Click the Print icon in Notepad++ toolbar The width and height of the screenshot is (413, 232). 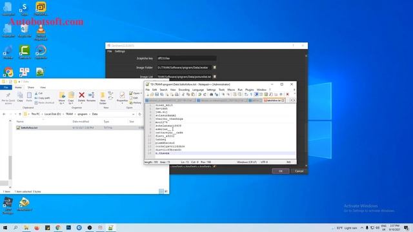point(177,95)
